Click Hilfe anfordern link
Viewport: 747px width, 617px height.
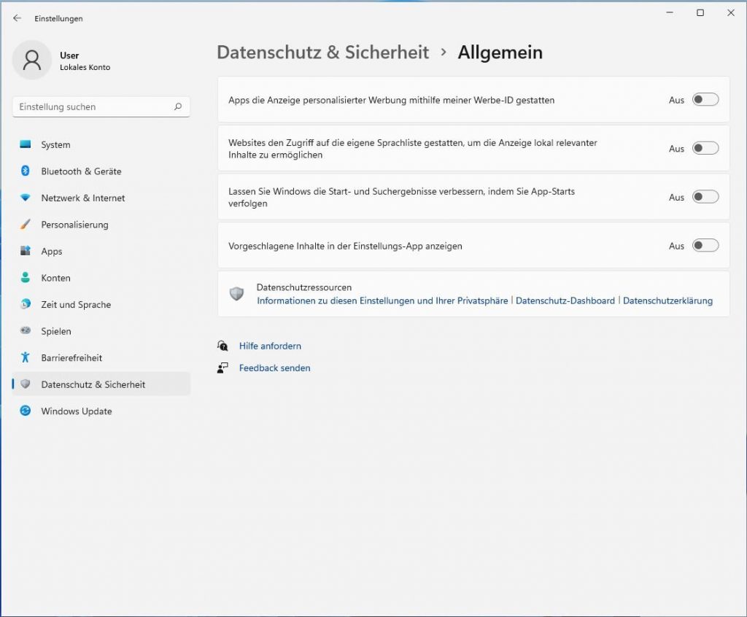270,346
